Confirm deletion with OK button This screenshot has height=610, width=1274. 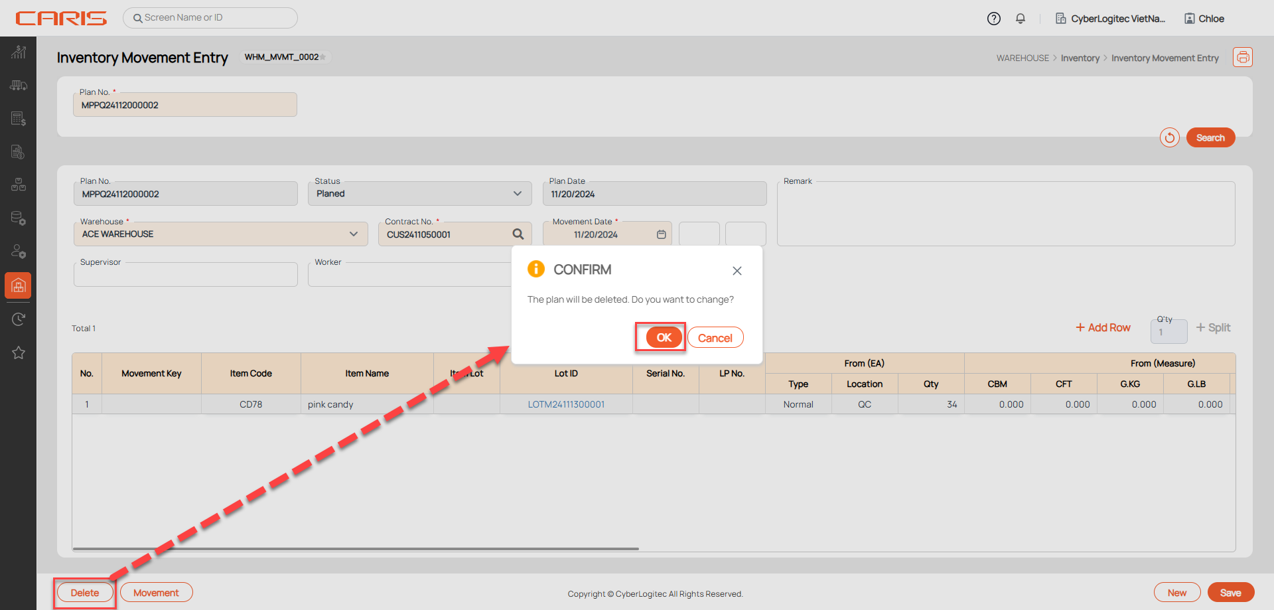pyautogui.click(x=664, y=337)
